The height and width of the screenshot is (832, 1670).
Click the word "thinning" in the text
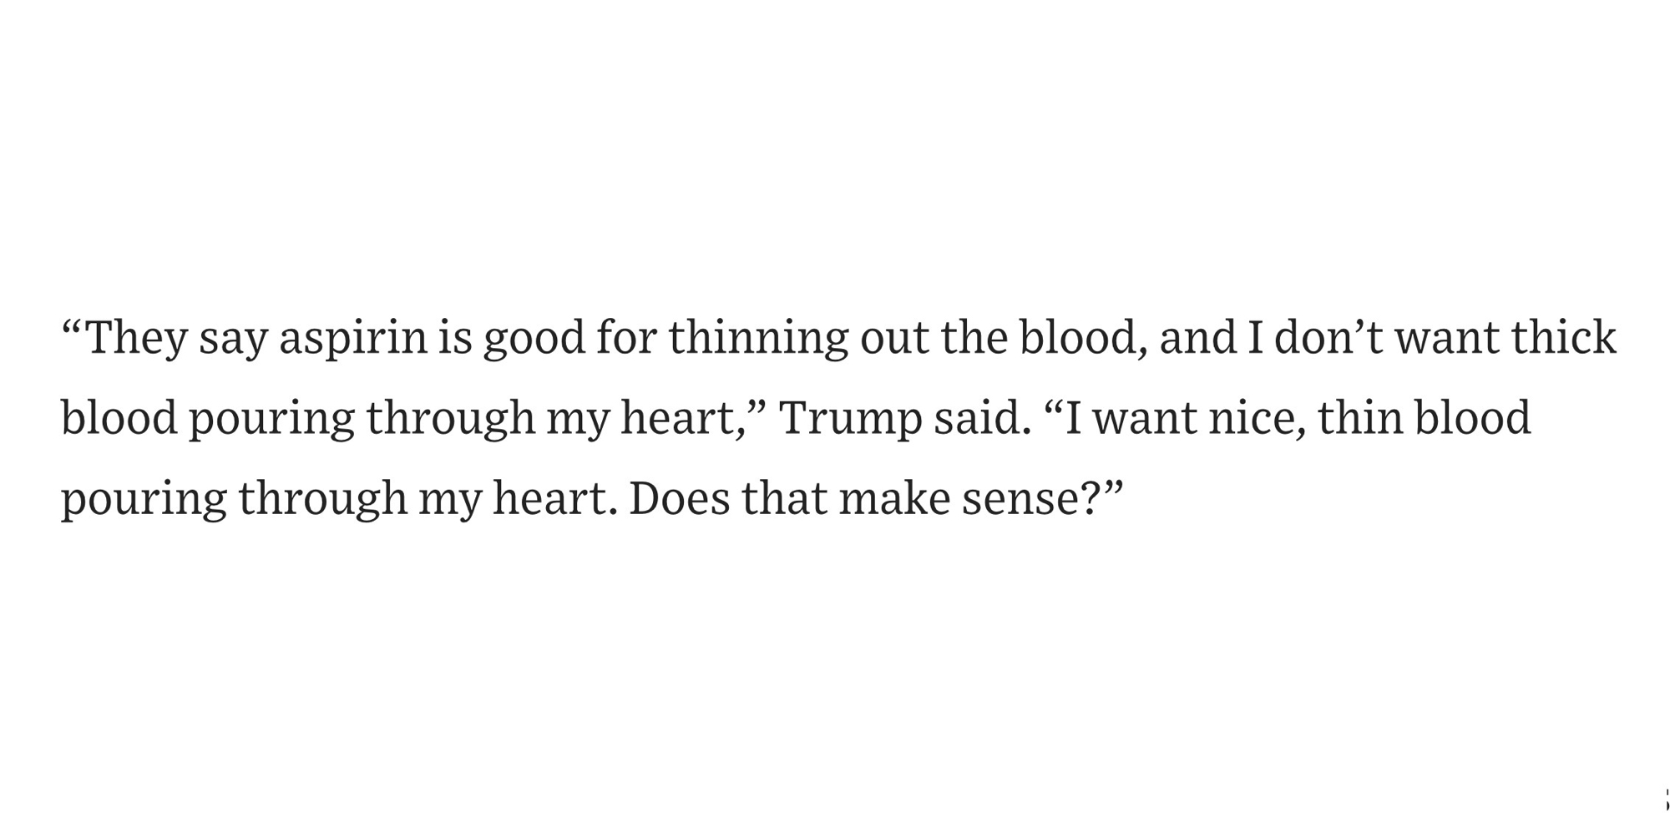757,339
